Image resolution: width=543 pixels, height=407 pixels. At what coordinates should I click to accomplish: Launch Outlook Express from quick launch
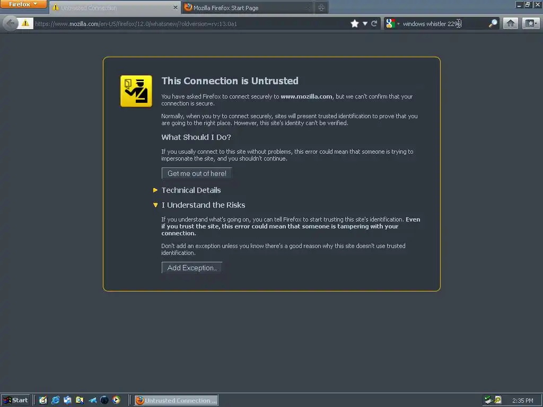(67, 400)
